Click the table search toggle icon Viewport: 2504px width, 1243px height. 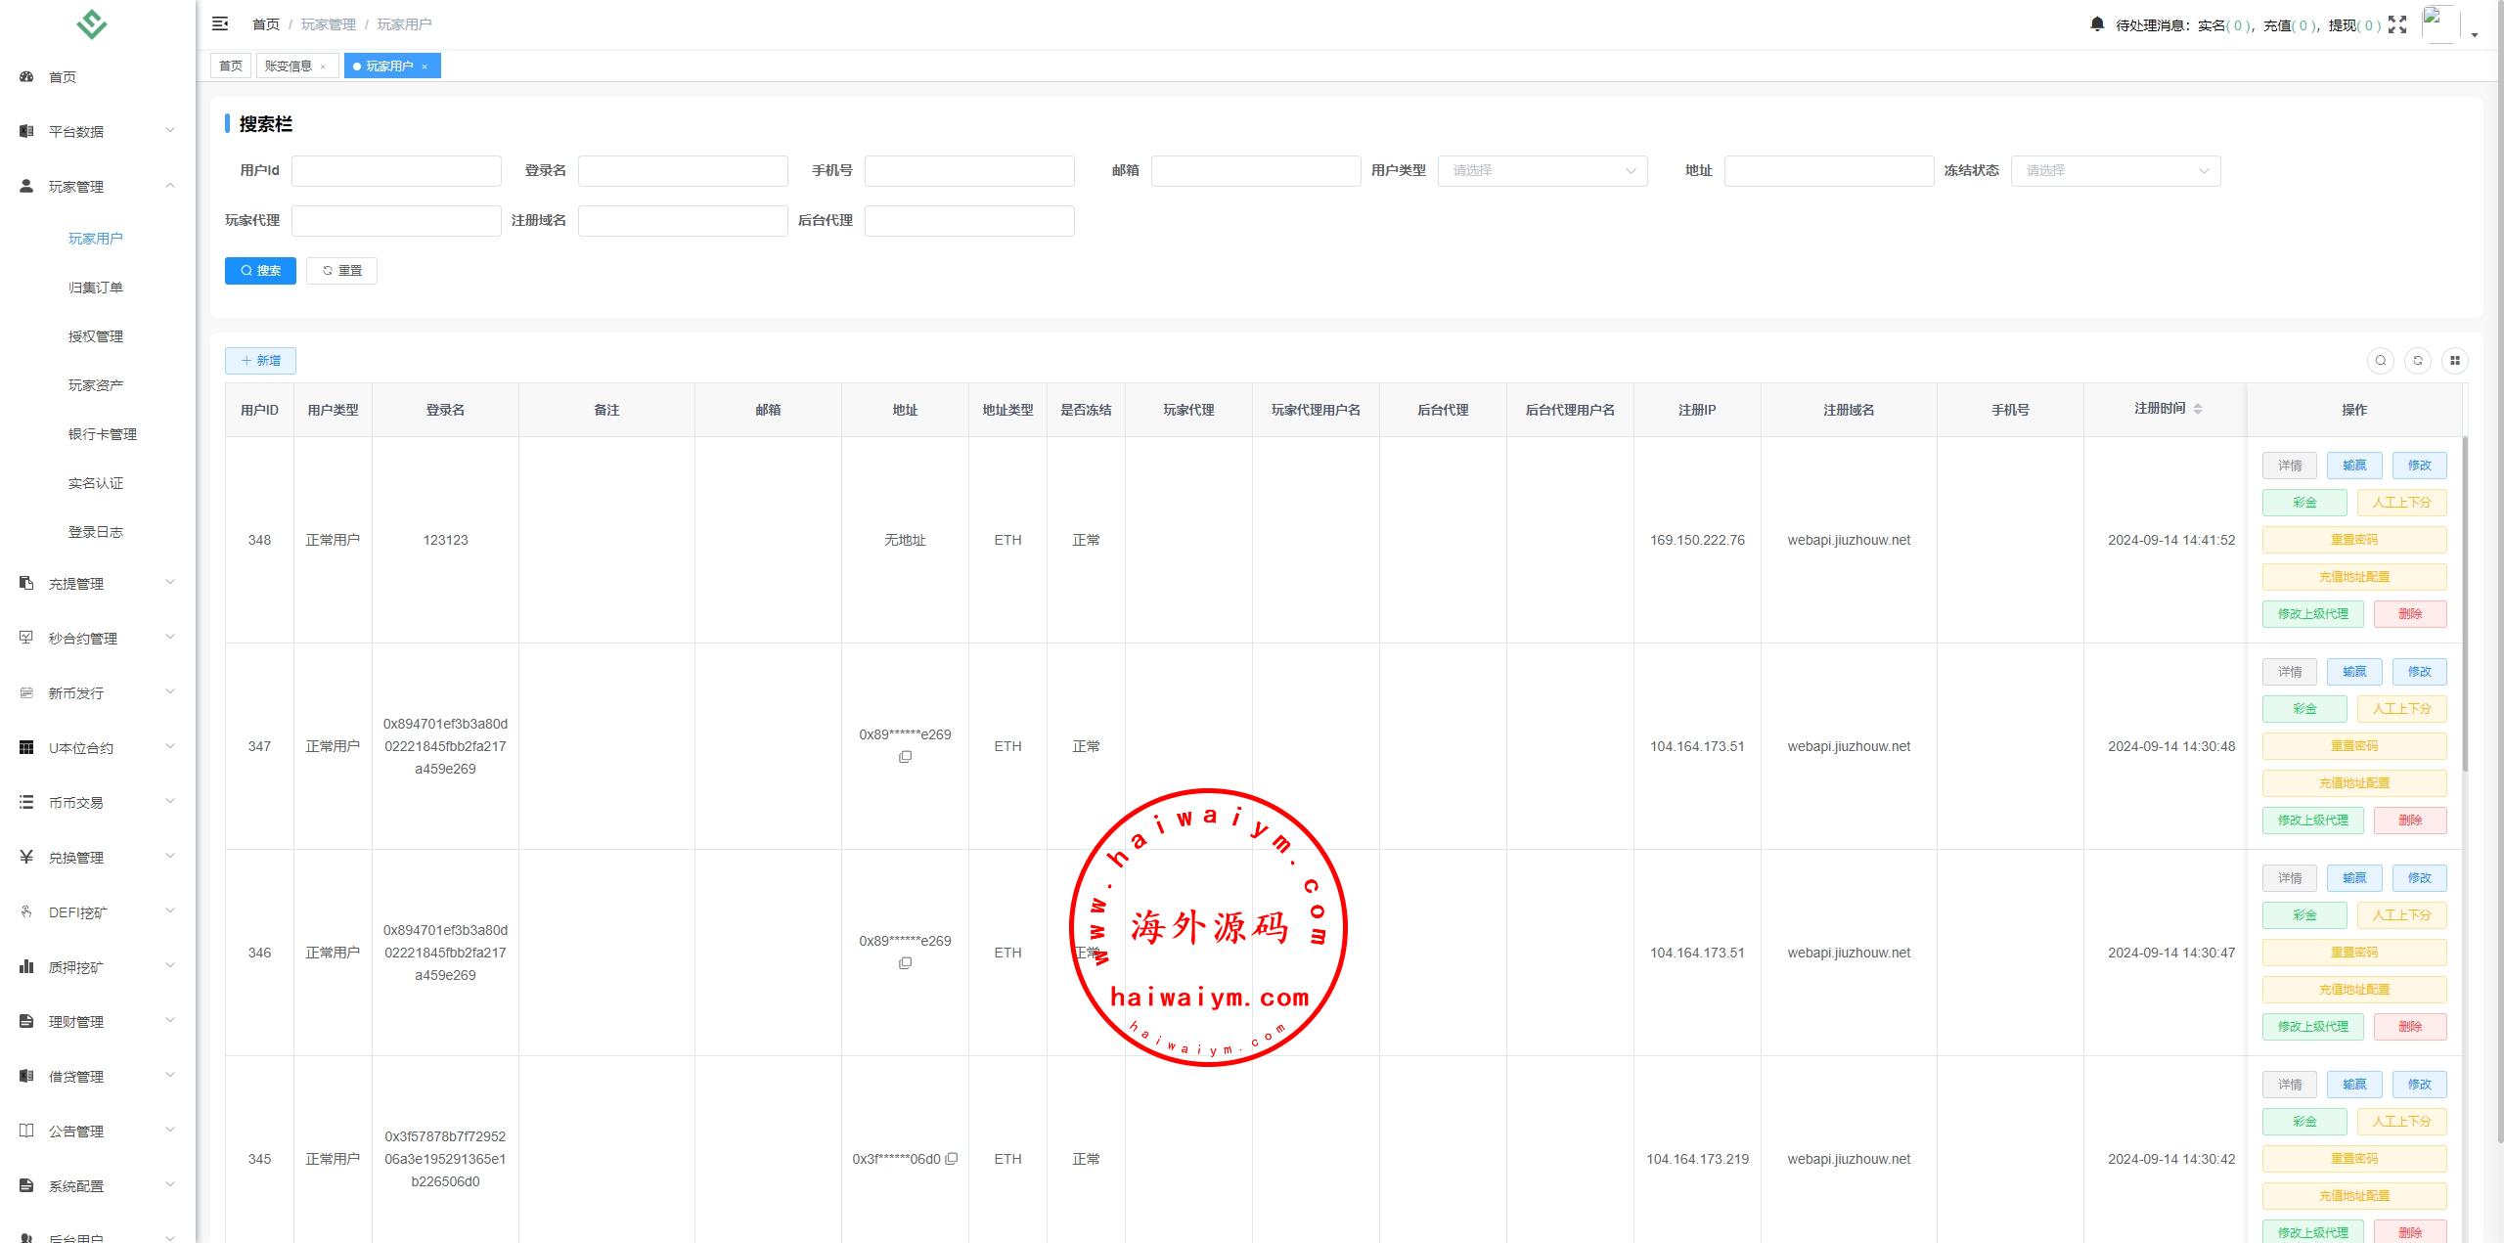pyautogui.click(x=2380, y=361)
